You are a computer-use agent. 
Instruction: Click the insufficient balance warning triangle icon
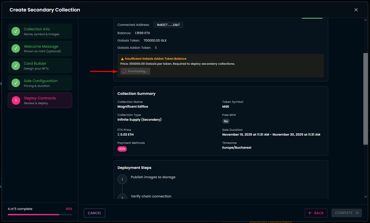click(x=122, y=59)
